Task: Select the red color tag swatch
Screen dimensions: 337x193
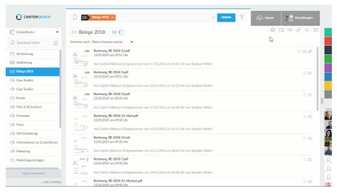Action: coord(328,41)
